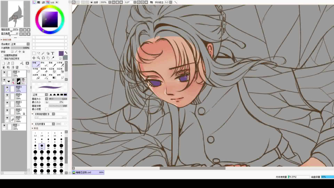Viewport: 334px width, 188px height.
Task: Select the shape tool next to Text
Action: [x=48, y=53]
